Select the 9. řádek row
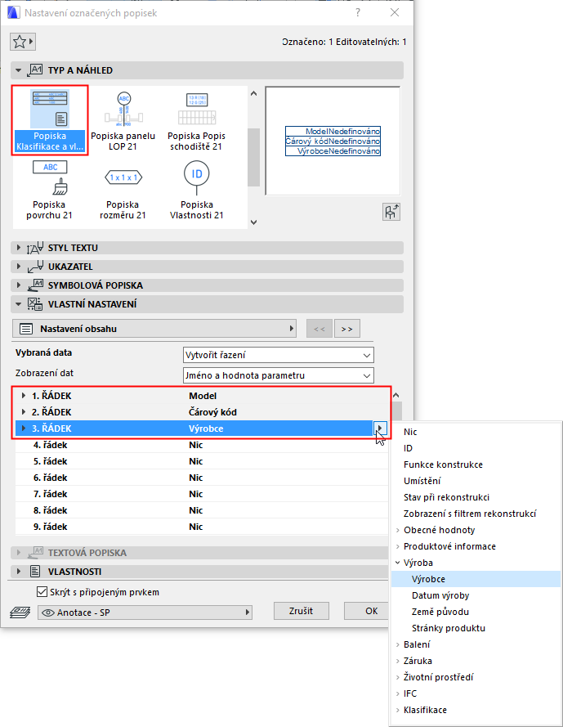The width and height of the screenshot is (563, 727). pos(202,527)
